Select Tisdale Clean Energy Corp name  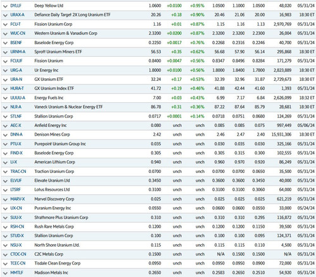point(58,263)
